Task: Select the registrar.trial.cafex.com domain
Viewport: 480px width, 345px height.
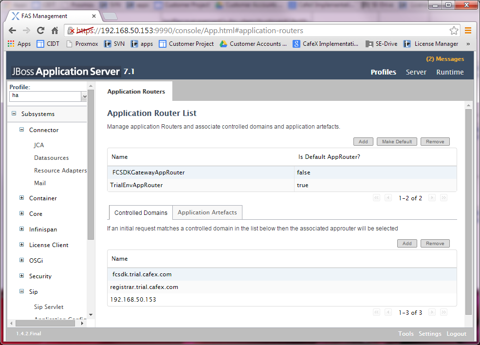Action: [282, 287]
